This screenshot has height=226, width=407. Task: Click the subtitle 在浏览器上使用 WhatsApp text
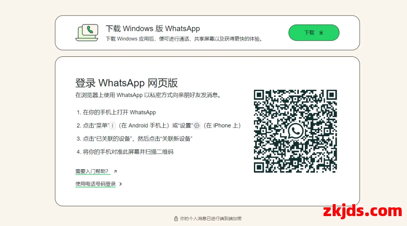click(x=148, y=95)
